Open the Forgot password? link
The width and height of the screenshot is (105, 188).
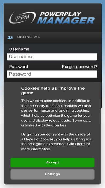(80, 67)
